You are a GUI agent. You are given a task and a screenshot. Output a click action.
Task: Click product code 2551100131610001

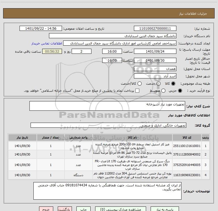pyautogui.click(x=187, y=146)
